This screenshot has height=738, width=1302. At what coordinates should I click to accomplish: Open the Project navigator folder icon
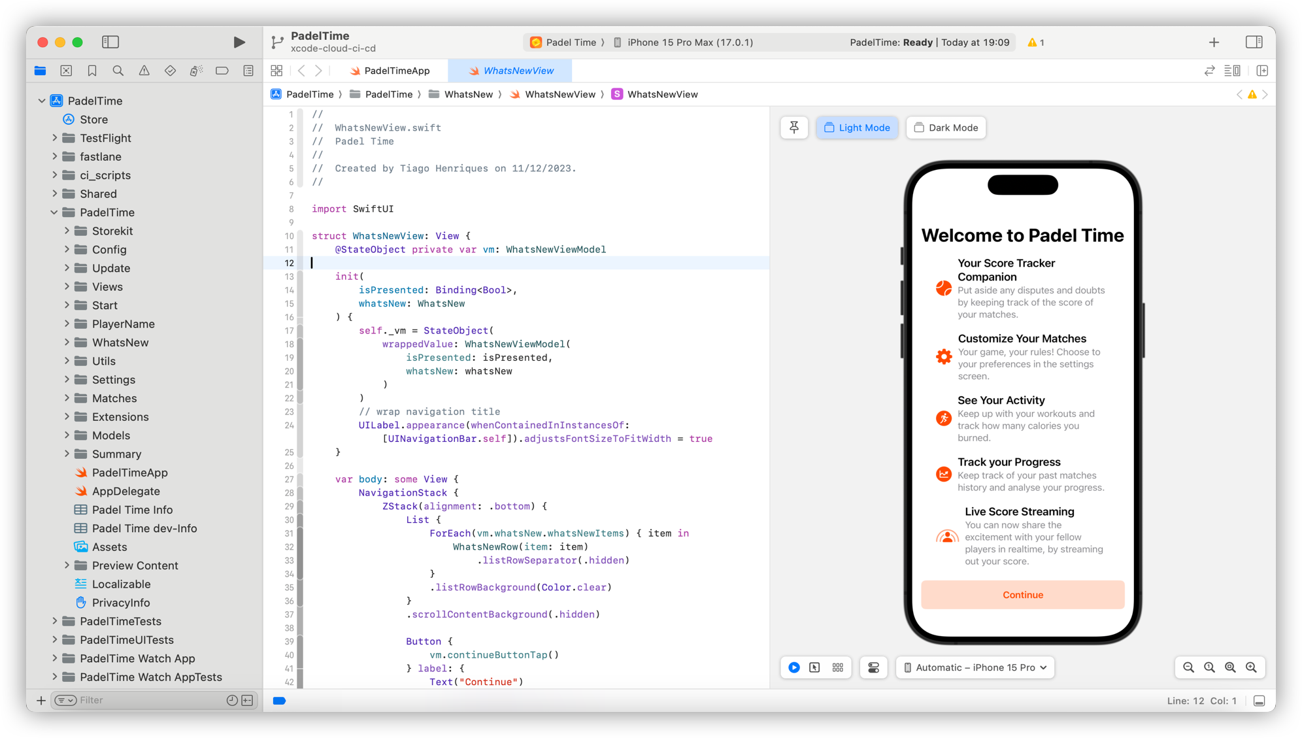[41, 71]
